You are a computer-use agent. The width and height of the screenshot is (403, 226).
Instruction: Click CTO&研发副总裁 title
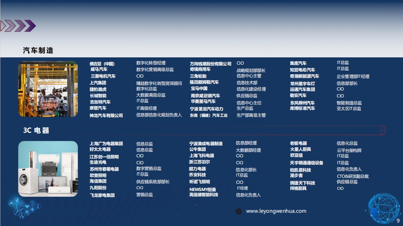click(x=353, y=177)
